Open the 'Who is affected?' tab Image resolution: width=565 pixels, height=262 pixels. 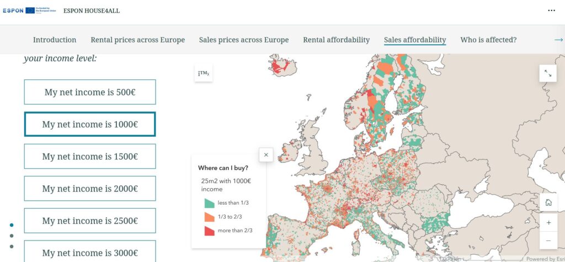(488, 40)
